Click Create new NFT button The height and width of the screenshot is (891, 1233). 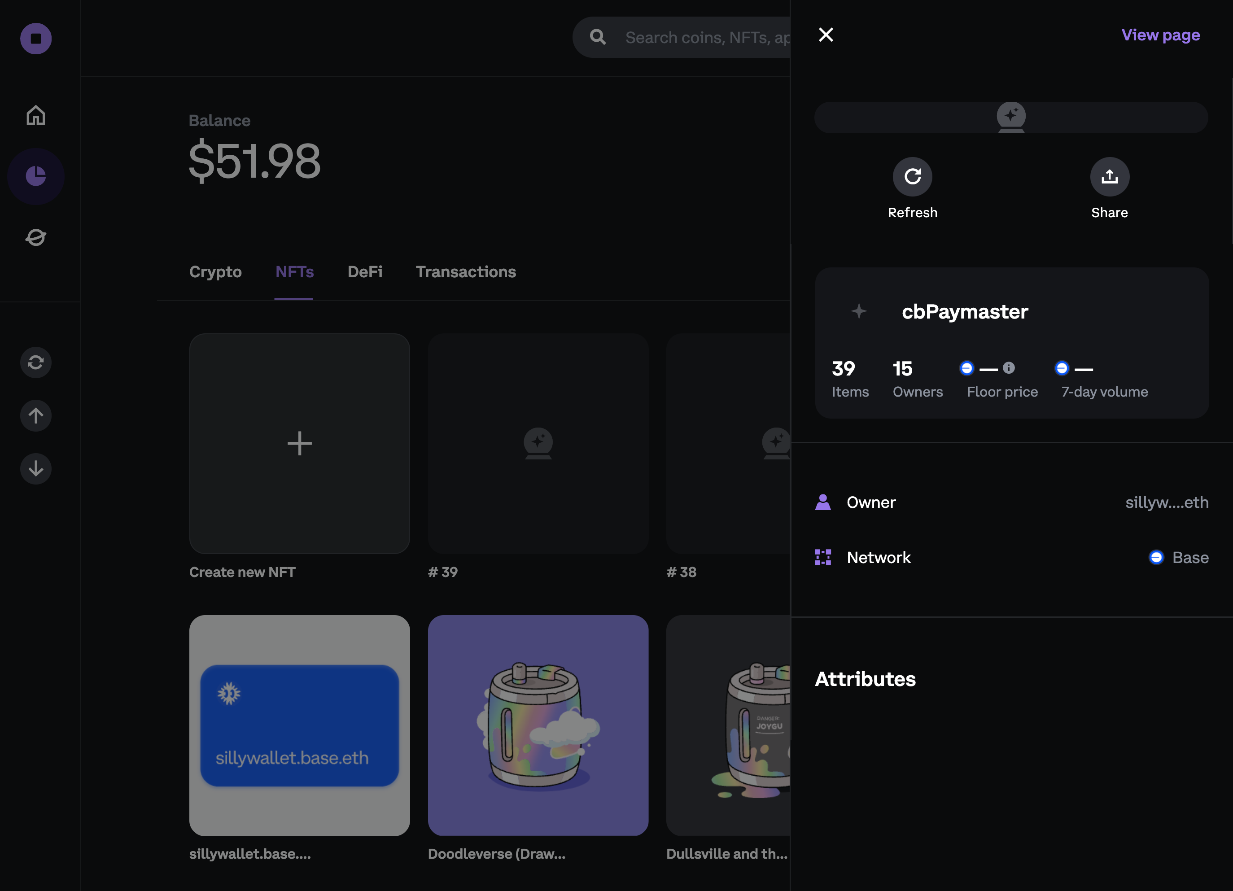pos(300,443)
